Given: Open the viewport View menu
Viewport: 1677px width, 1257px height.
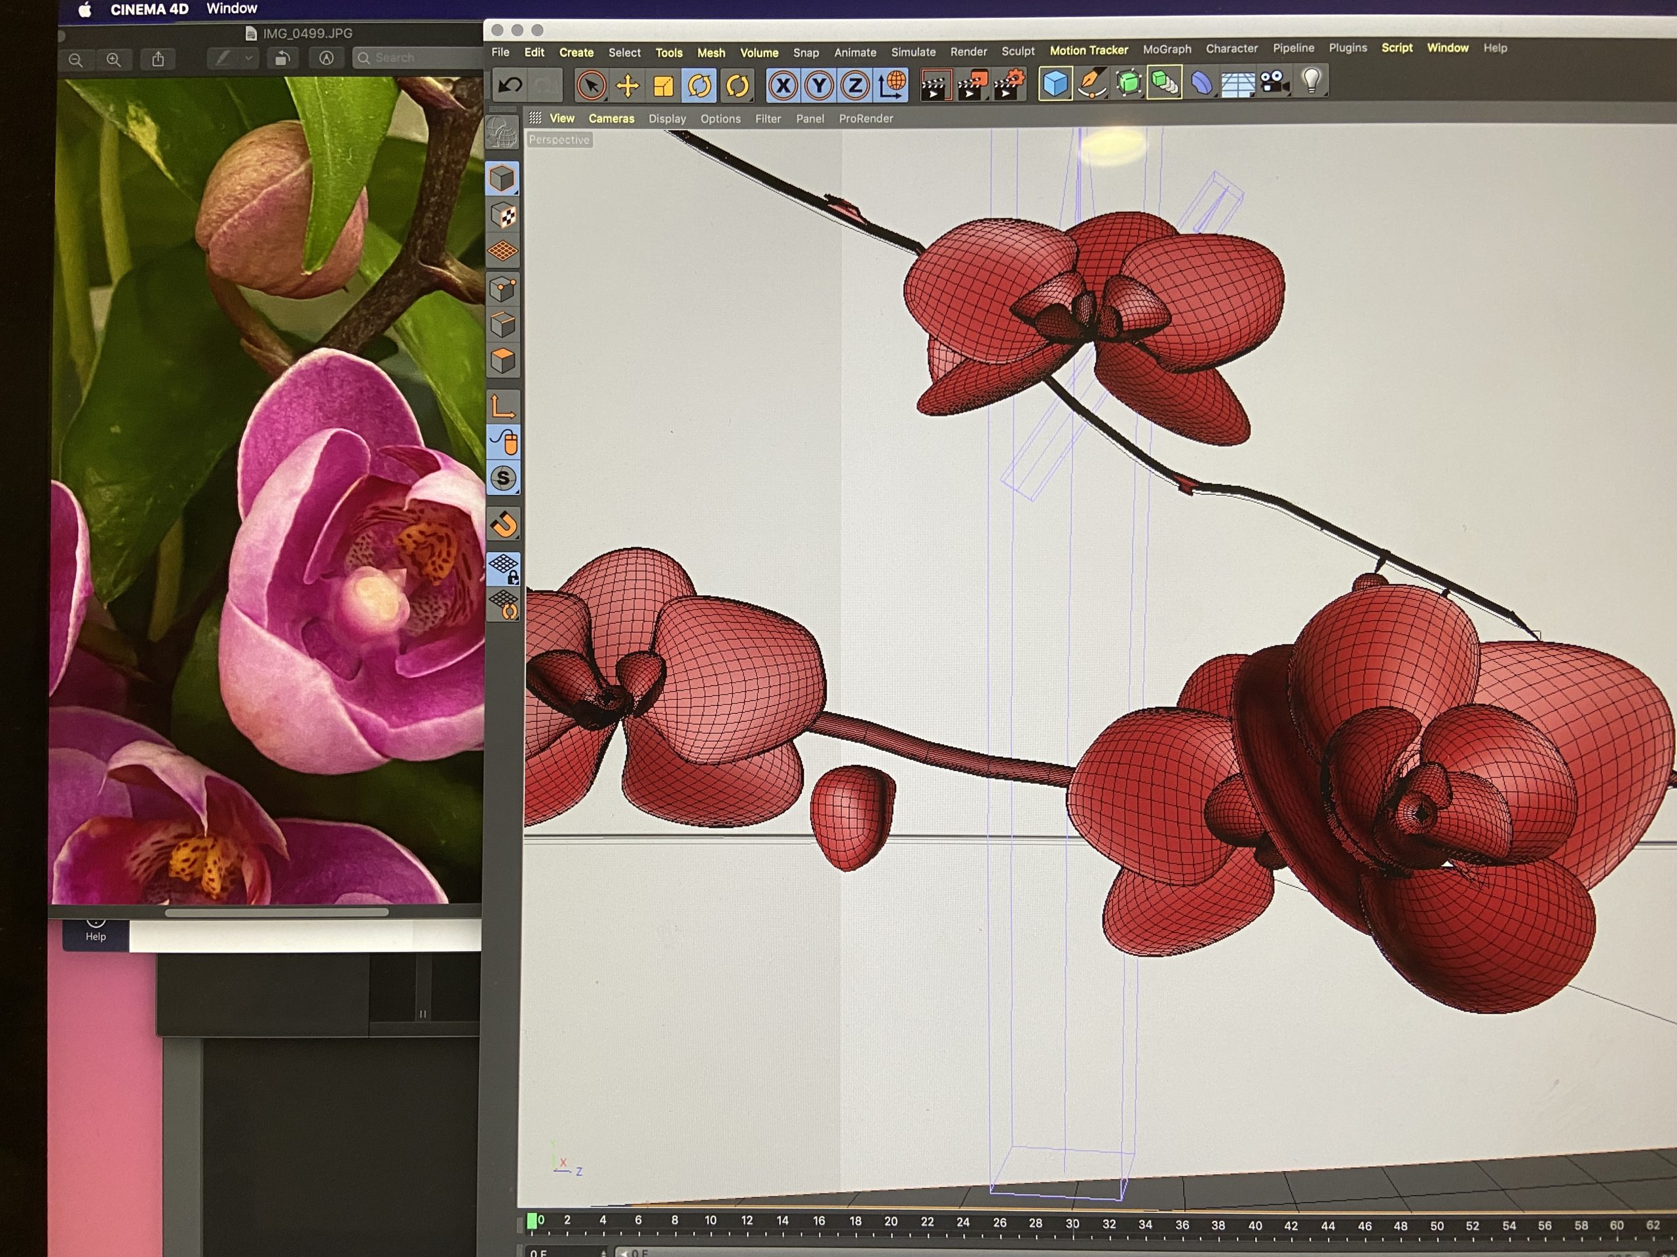Looking at the screenshot, I should 562,118.
